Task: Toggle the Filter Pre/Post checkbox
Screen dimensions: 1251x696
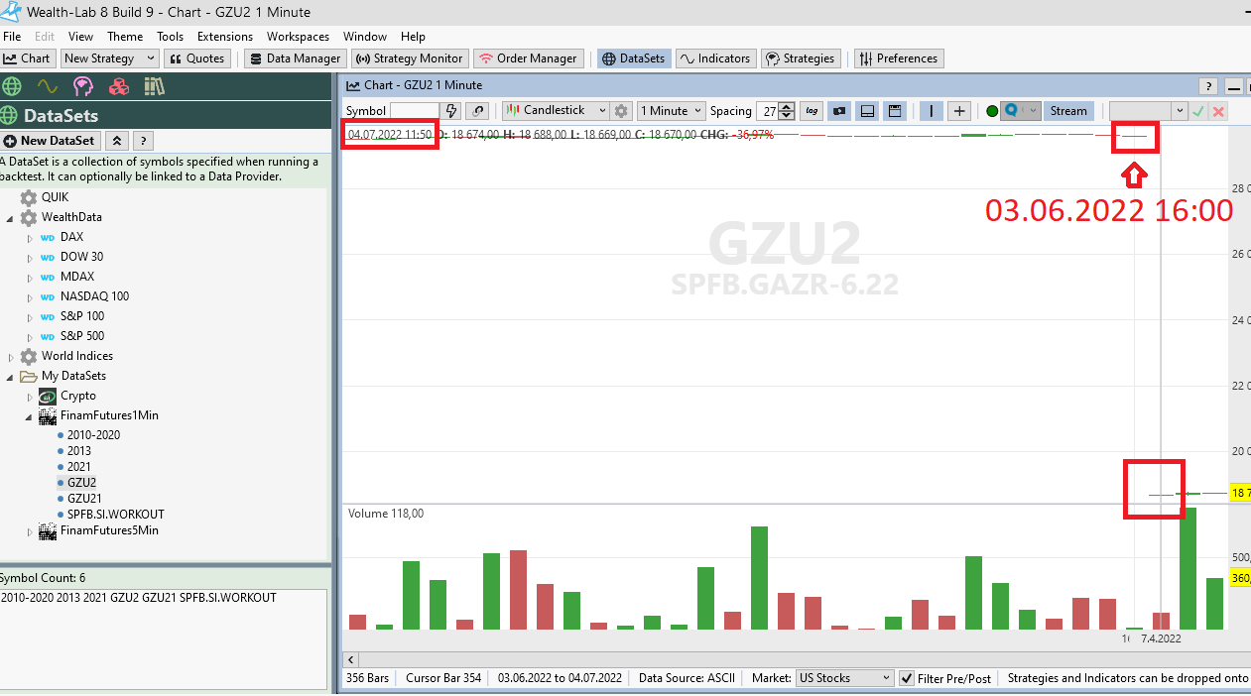Action: 906,678
